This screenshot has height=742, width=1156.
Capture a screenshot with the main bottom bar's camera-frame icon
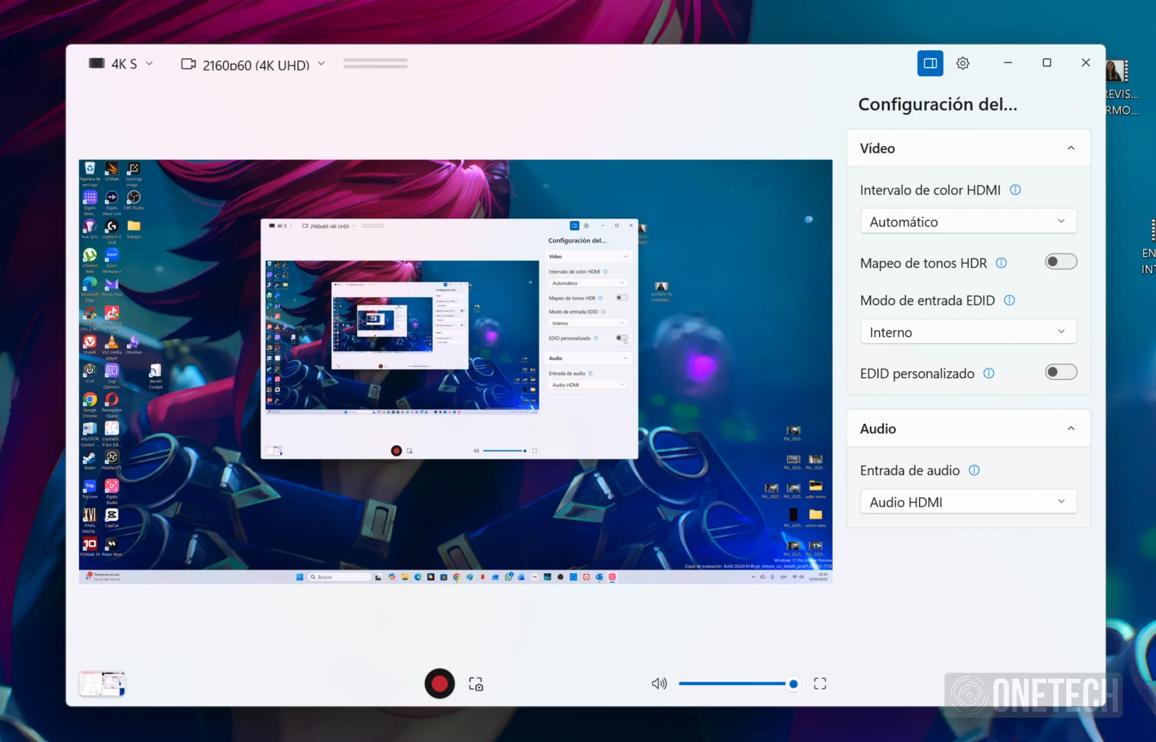click(476, 684)
